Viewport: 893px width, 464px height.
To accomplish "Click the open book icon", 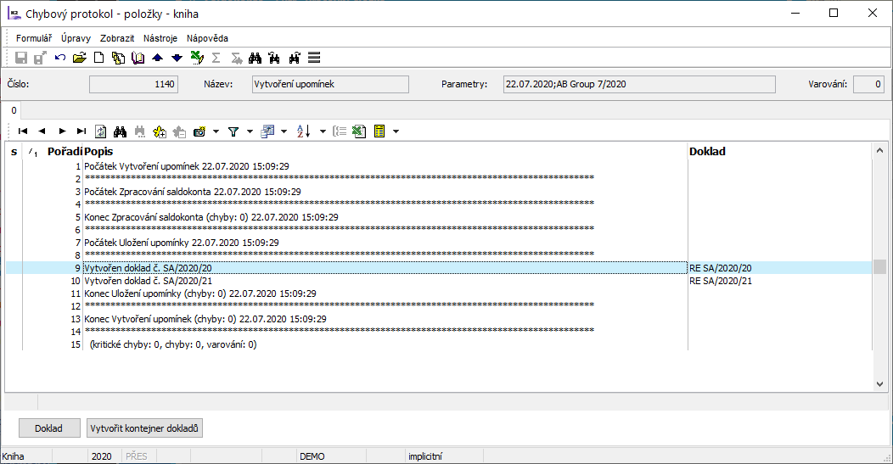I will point(138,58).
